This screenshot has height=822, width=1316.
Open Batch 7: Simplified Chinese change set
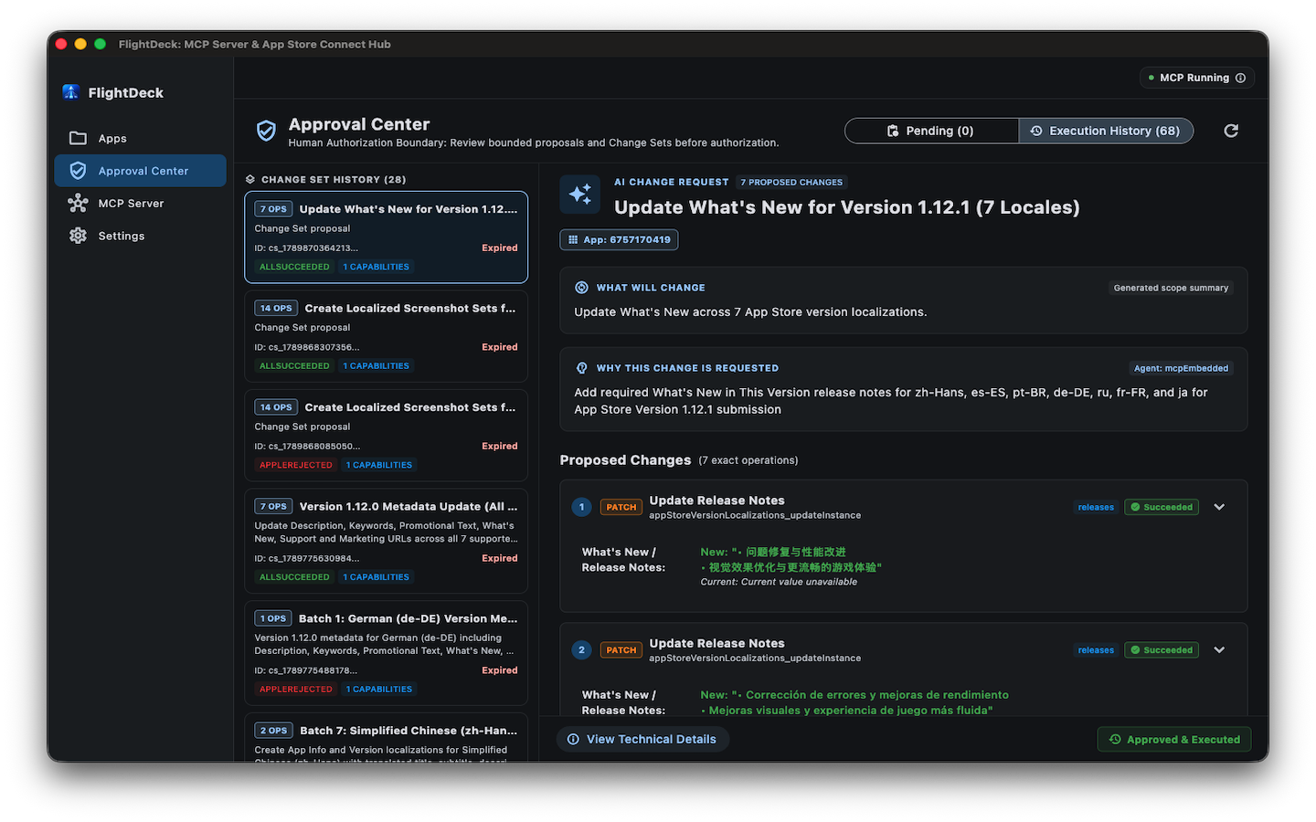point(386,738)
